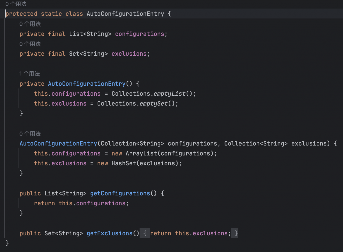Click the AutoConfigurationEntry class name in the declaration
Image resolution: width=343 pixels, height=252 pixels.
125,14
